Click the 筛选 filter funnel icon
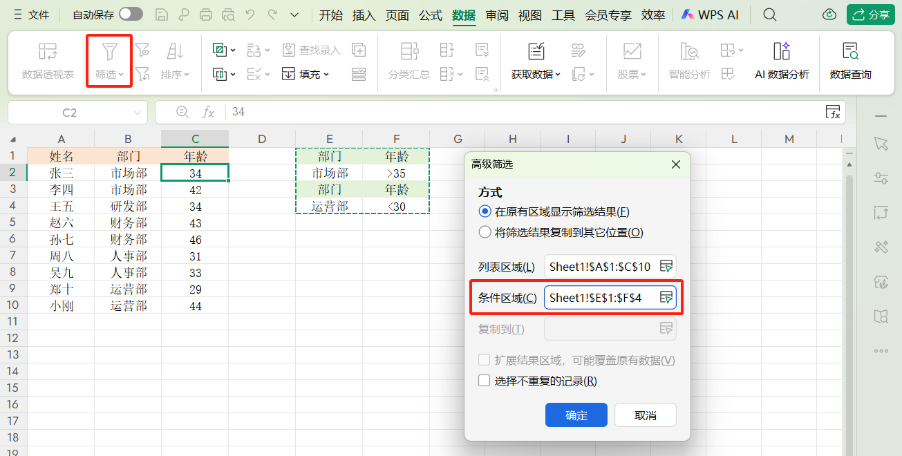The height and width of the screenshot is (456, 902). 109,51
